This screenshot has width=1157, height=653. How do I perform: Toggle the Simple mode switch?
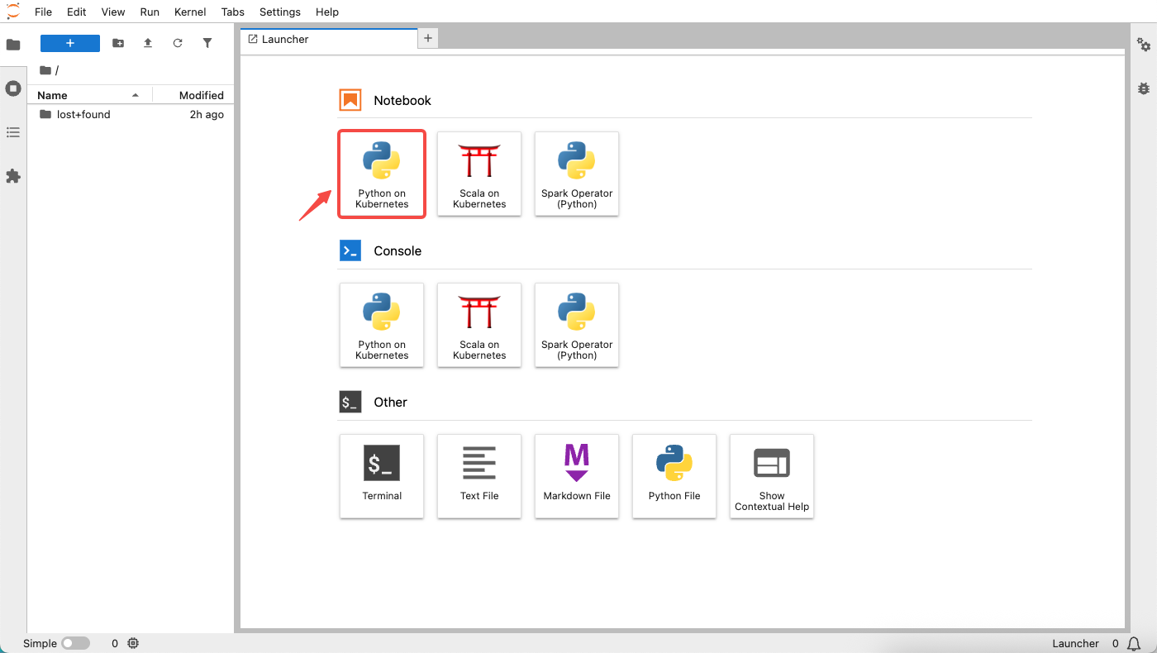coord(75,643)
